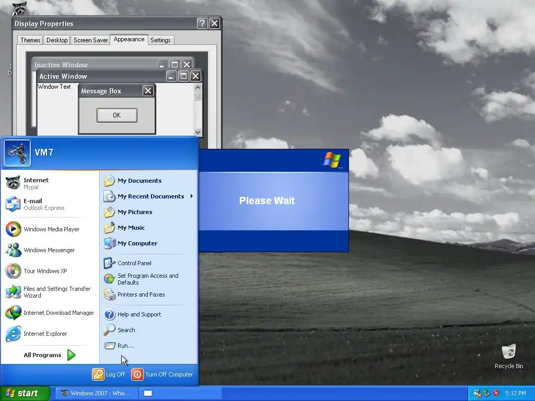
Task: Select the Appearance tab
Action: click(129, 39)
